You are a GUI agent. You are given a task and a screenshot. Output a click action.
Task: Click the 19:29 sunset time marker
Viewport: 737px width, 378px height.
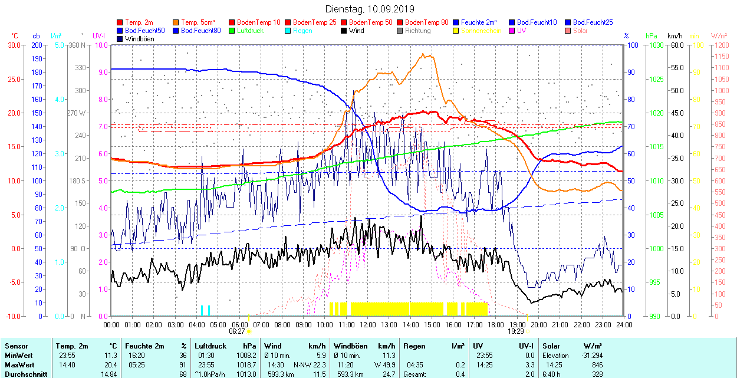(x=516, y=331)
